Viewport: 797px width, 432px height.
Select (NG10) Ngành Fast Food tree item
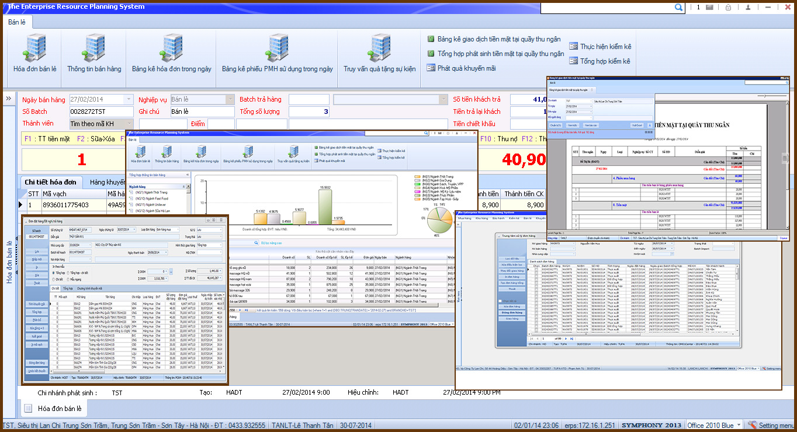tap(151, 198)
